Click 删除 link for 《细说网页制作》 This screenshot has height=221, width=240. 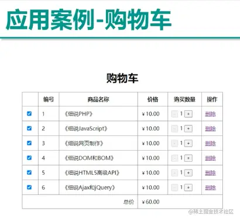[x=210, y=144]
